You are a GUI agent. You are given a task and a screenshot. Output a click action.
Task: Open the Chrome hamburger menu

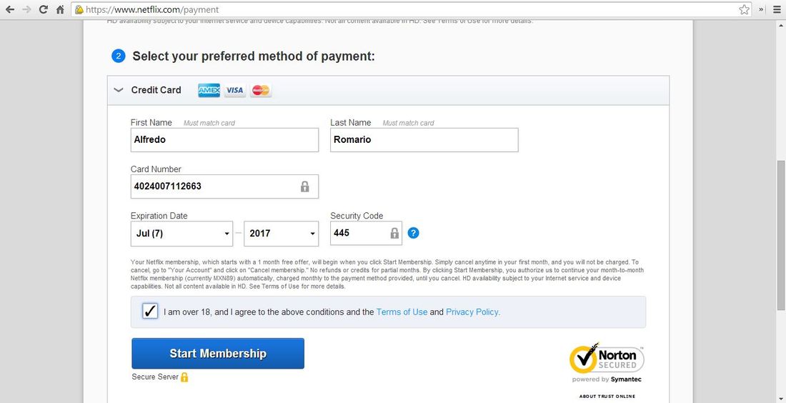777,9
